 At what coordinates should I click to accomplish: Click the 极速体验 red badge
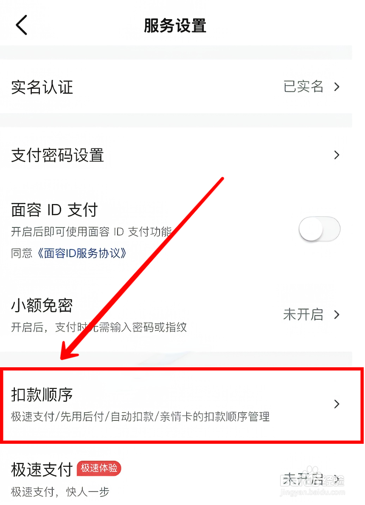(x=99, y=468)
